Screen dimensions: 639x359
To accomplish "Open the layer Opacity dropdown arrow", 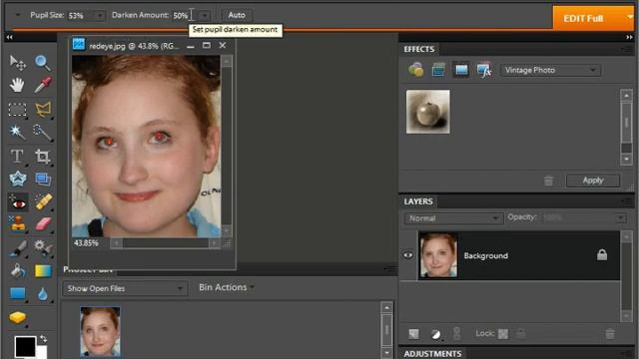I will click(620, 218).
